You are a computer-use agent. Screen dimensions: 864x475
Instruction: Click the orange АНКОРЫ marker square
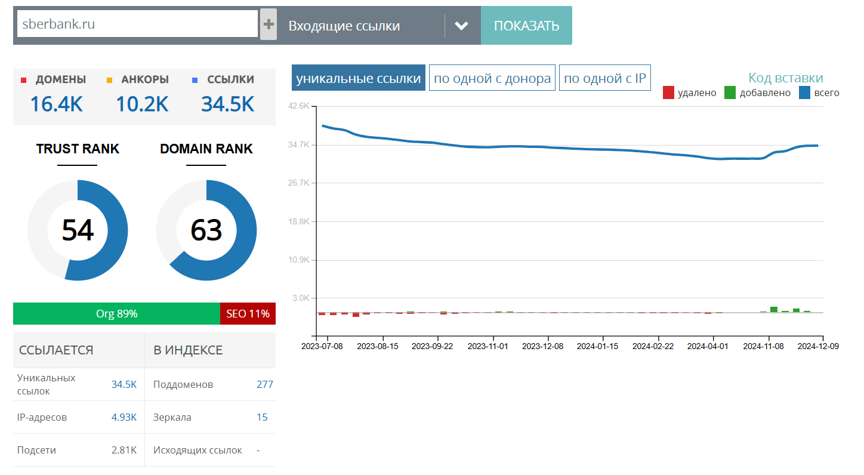(109, 80)
